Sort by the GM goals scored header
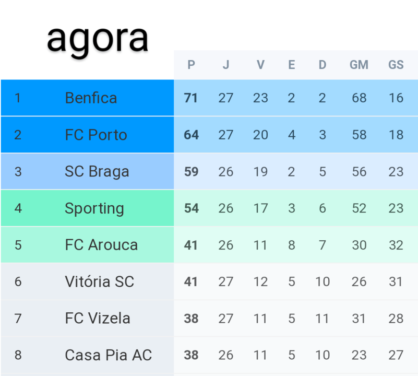The image size is (418, 376). point(359,65)
